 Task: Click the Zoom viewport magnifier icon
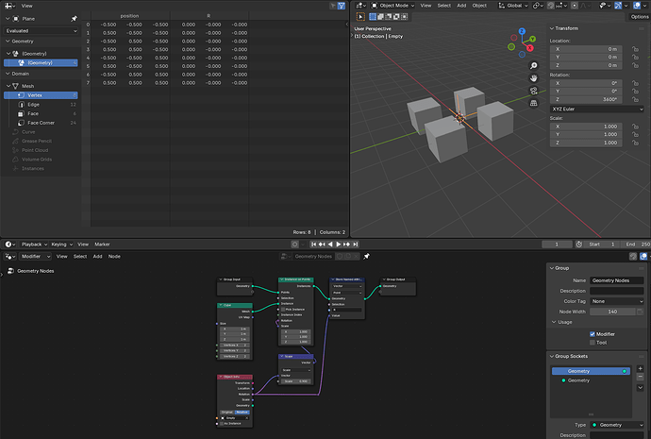pyautogui.click(x=533, y=66)
